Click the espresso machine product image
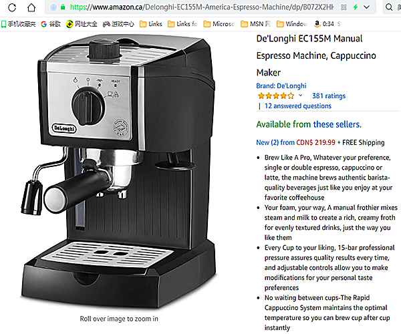 [x=119, y=172]
